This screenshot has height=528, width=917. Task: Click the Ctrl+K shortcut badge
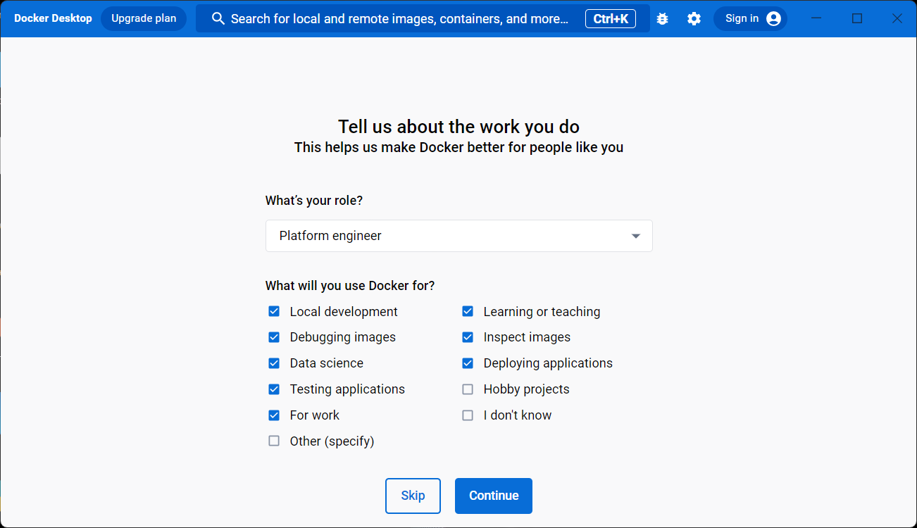611,19
